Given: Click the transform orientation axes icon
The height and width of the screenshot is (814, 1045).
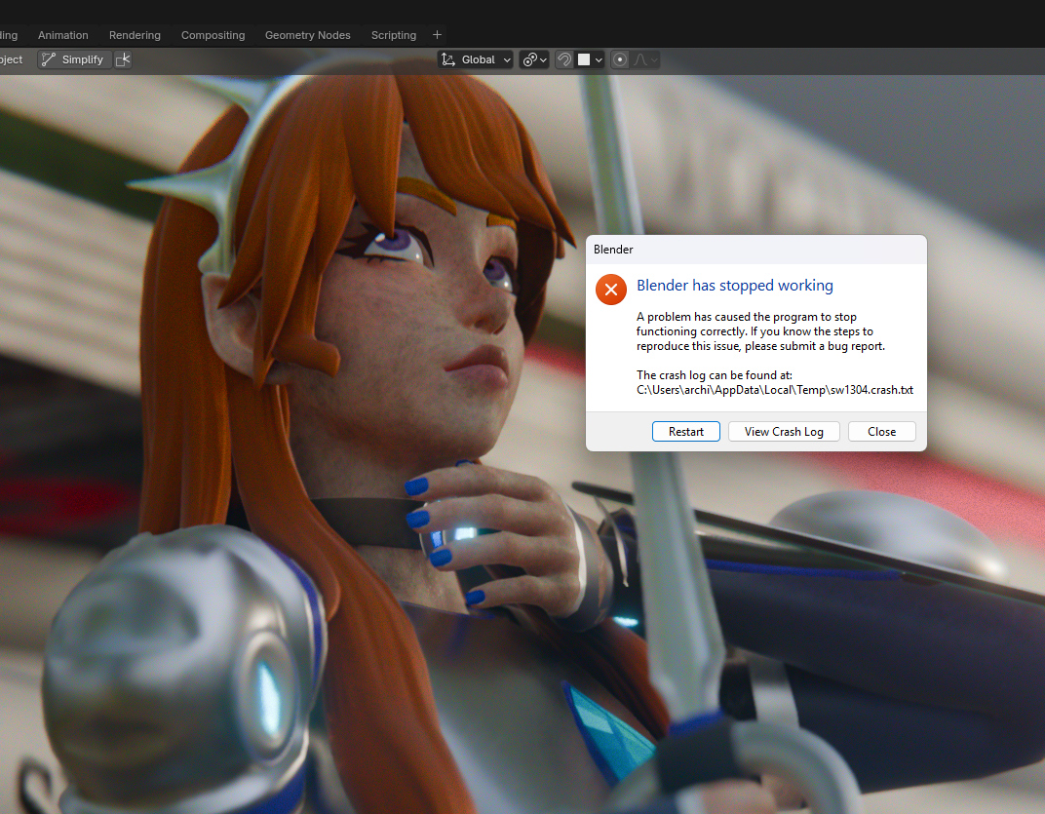Looking at the screenshot, I should pyautogui.click(x=448, y=59).
